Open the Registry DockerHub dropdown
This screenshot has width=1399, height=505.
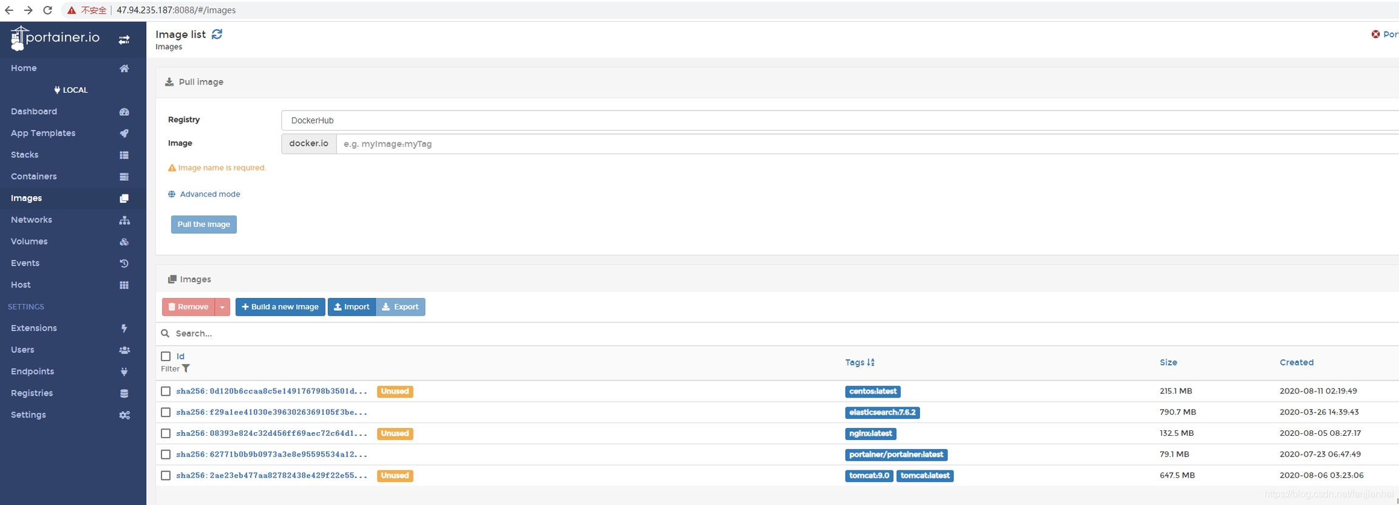click(x=838, y=120)
